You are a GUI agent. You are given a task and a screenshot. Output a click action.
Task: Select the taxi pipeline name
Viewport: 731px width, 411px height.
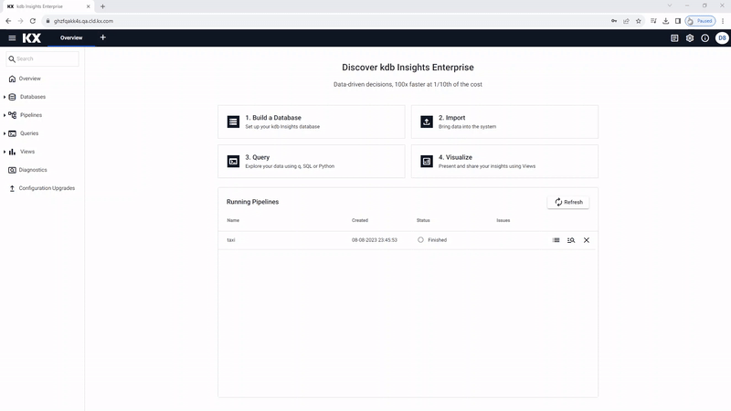point(231,240)
